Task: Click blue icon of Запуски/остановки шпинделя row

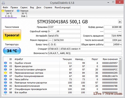Action: [5, 69]
